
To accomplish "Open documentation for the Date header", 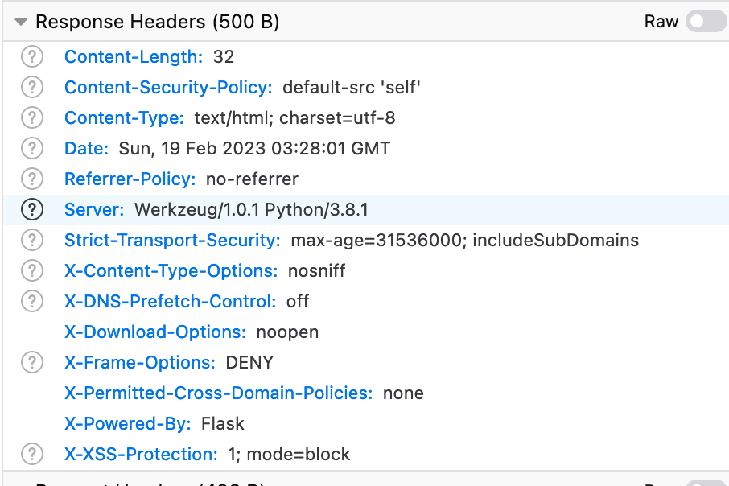I will [31, 148].
